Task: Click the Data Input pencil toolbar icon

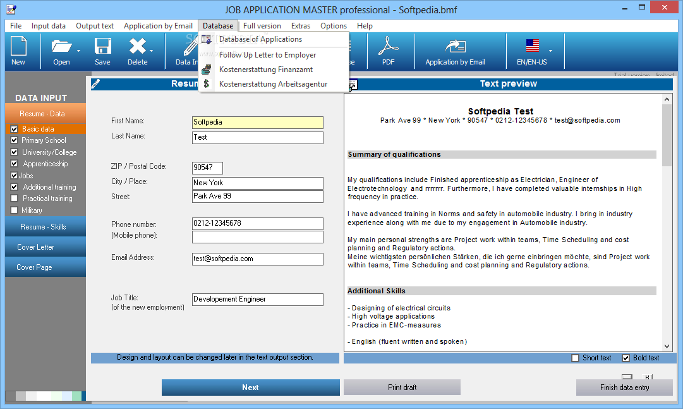Action: tap(190, 46)
